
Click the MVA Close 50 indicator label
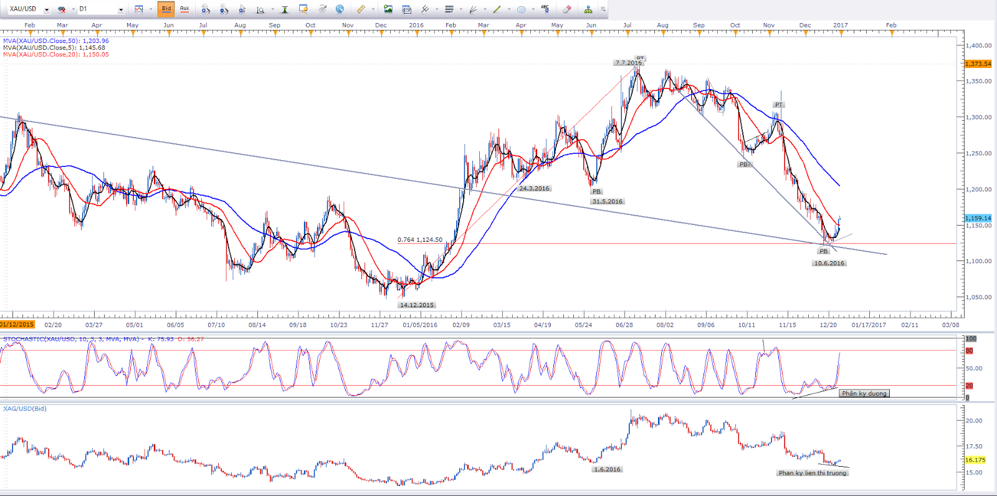tap(56, 41)
